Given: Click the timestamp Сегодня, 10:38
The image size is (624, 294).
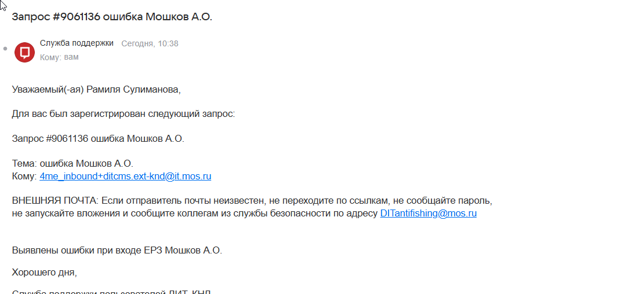Looking at the screenshot, I should pos(150,43).
